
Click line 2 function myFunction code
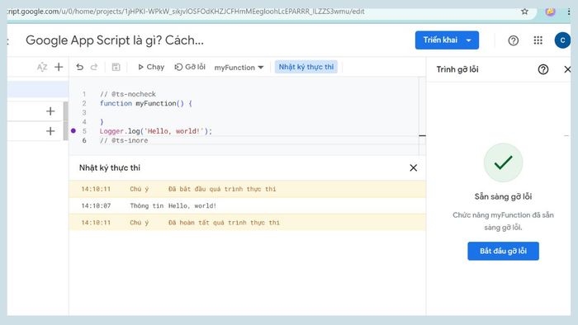coord(146,103)
